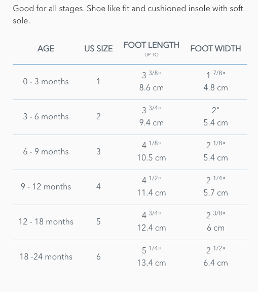Click US size 1 cell
Screen dimensions: 258x292
[x=98, y=82]
